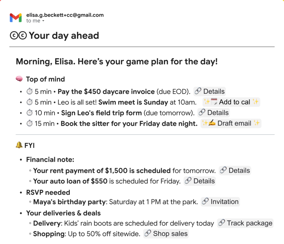Click the stopwatch icon on the sitter booking item
Image resolution: width=284 pixels, height=244 pixels.
click(29, 124)
